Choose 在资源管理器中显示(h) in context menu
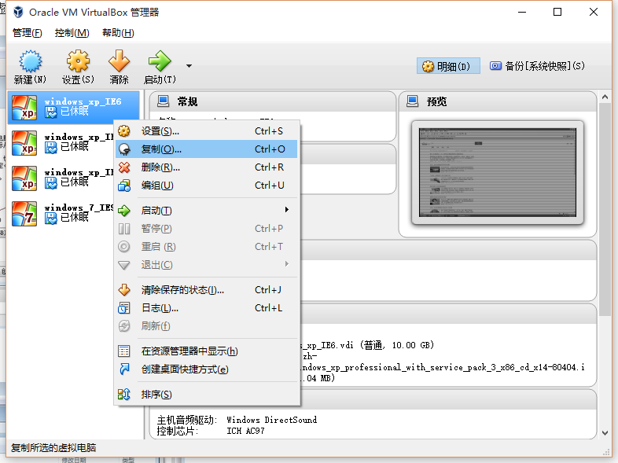Image resolution: width=618 pixels, height=463 pixels. pyautogui.click(x=207, y=351)
